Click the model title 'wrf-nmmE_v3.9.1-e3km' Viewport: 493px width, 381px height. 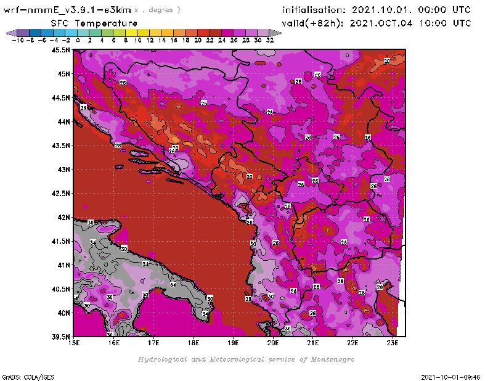coord(67,10)
